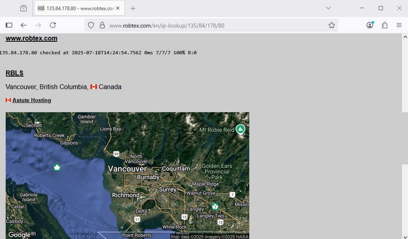Screen dimensions: 408x239
Task: Click the Sechelt map label
Action: pos(34,125)
